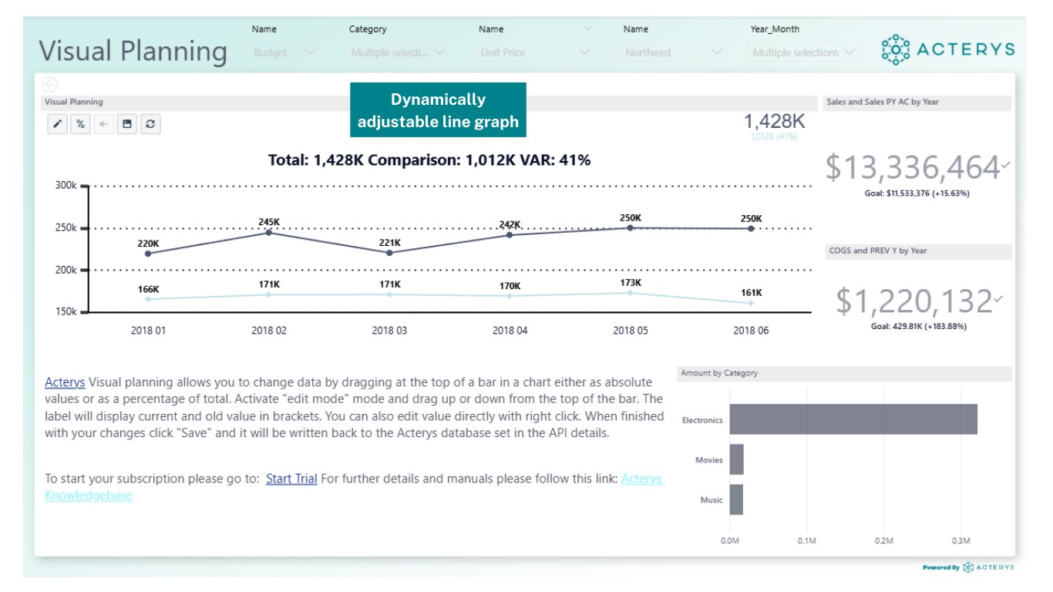Select the Movies bar in category chart
This screenshot has height=592, width=1053.
click(736, 459)
